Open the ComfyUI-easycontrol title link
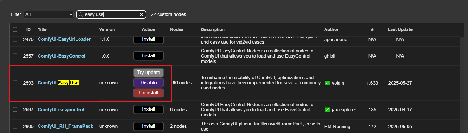 tap(61, 109)
